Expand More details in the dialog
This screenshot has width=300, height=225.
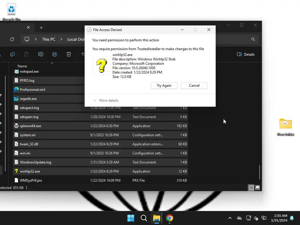pyautogui.click(x=106, y=100)
